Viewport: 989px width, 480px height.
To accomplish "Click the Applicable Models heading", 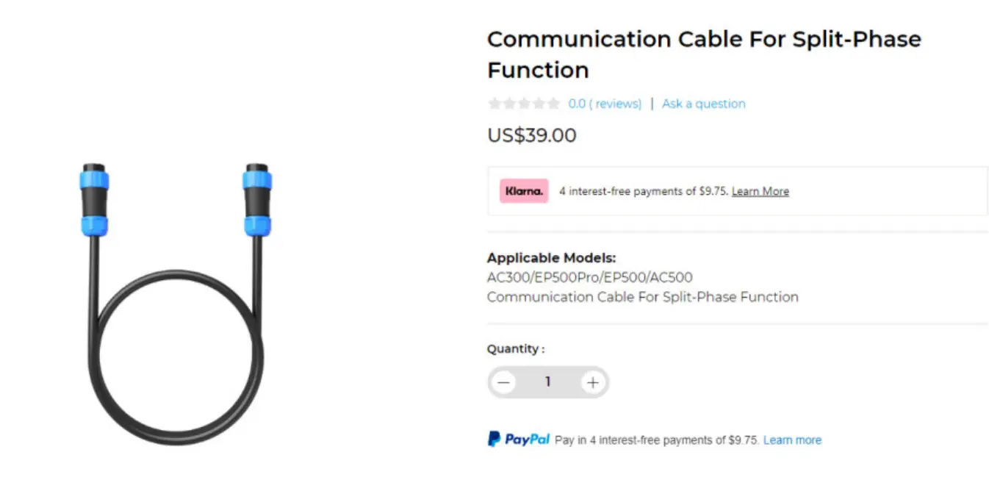I will 551,258.
